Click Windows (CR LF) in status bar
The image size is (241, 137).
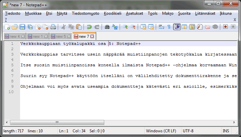point(161,131)
